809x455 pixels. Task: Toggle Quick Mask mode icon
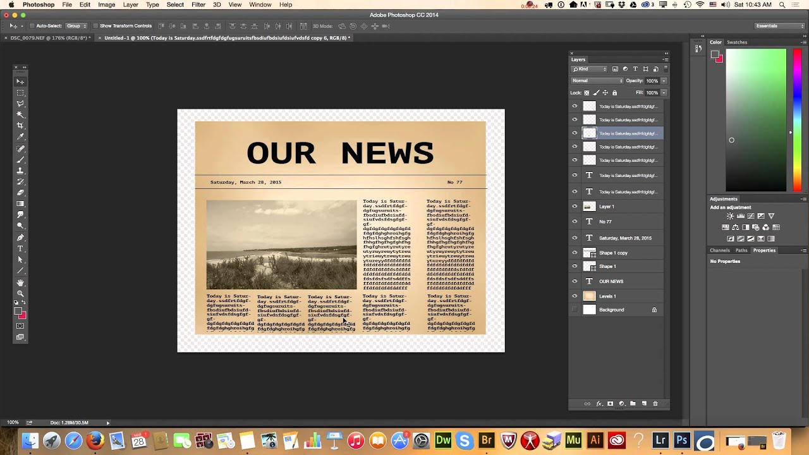[x=20, y=326]
